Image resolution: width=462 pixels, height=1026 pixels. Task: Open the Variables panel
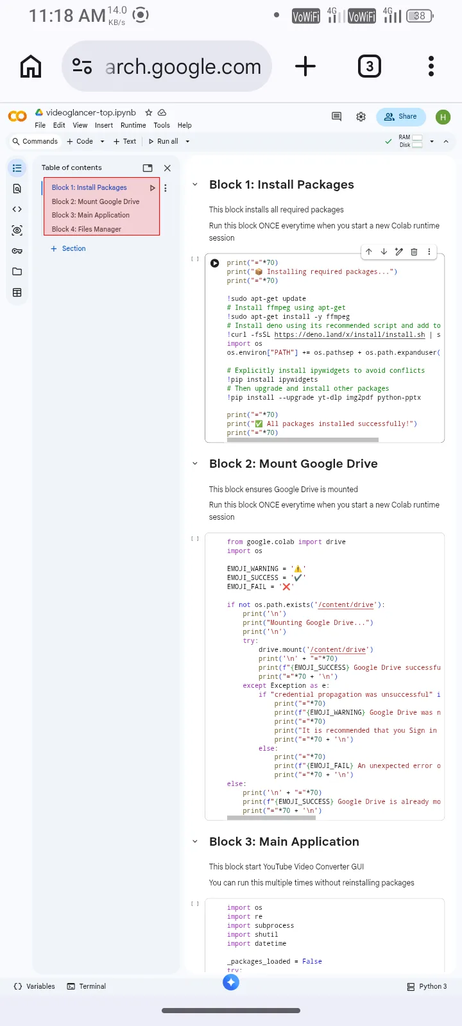tap(35, 986)
